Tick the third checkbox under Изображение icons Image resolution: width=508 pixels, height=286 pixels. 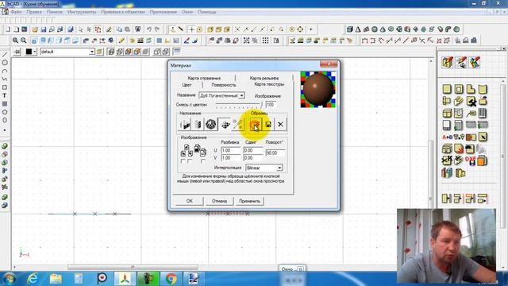[x=203, y=161]
